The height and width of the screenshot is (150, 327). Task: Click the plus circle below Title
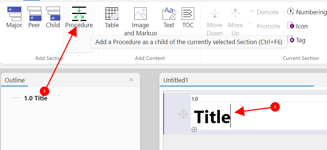[x=194, y=129]
